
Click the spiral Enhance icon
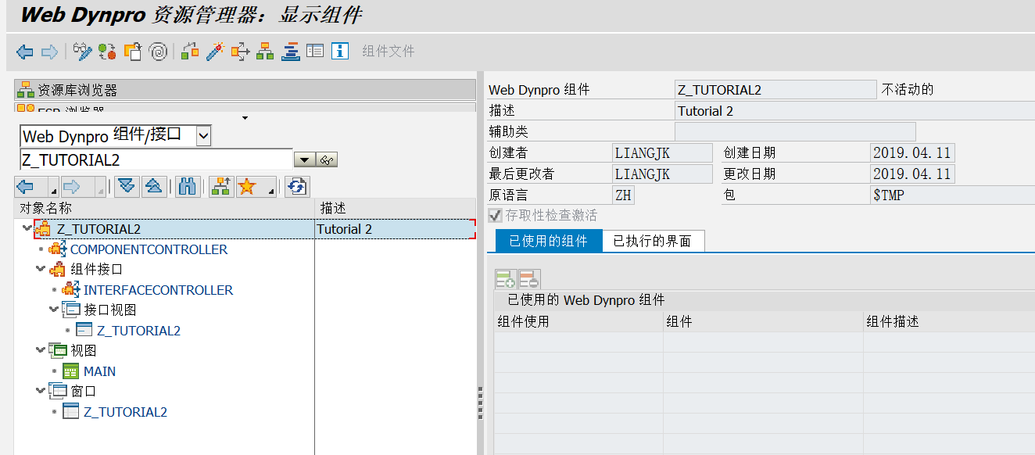(x=158, y=52)
